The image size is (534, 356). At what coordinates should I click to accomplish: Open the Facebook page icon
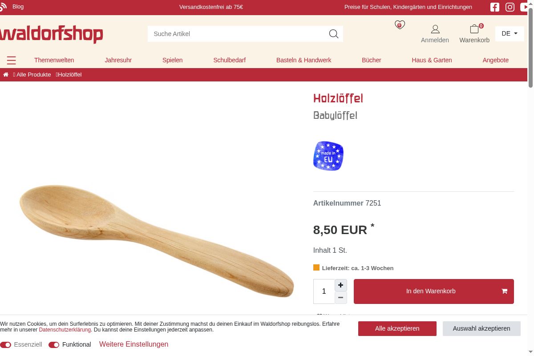pyautogui.click(x=495, y=7)
